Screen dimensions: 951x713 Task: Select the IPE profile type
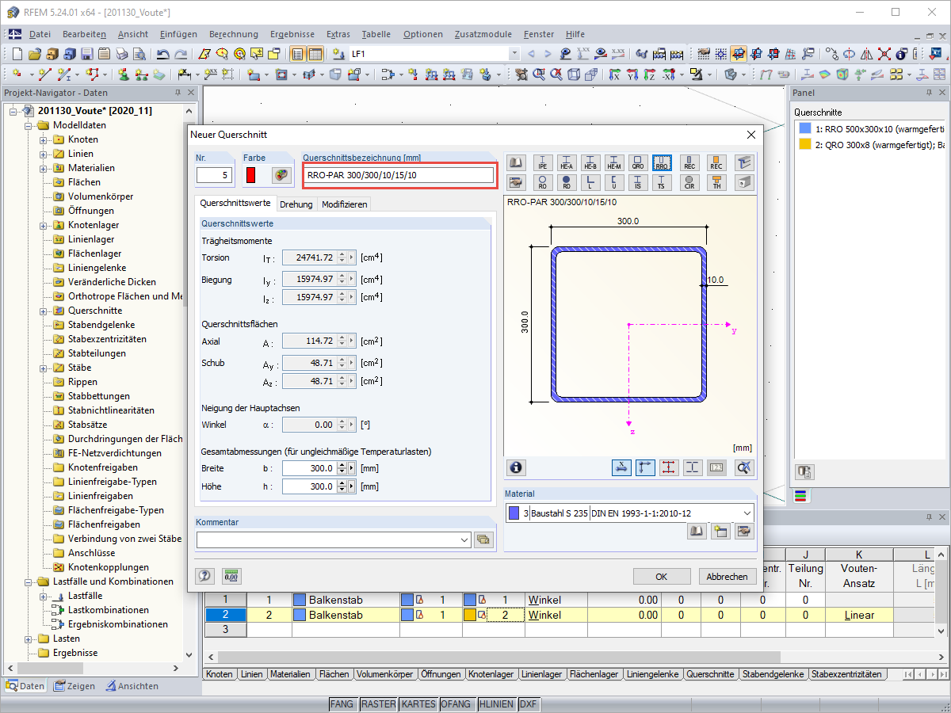[543, 162]
